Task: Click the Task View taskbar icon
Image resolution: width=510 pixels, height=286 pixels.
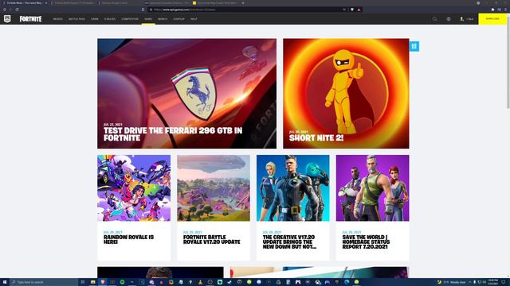Action: click(x=83, y=282)
